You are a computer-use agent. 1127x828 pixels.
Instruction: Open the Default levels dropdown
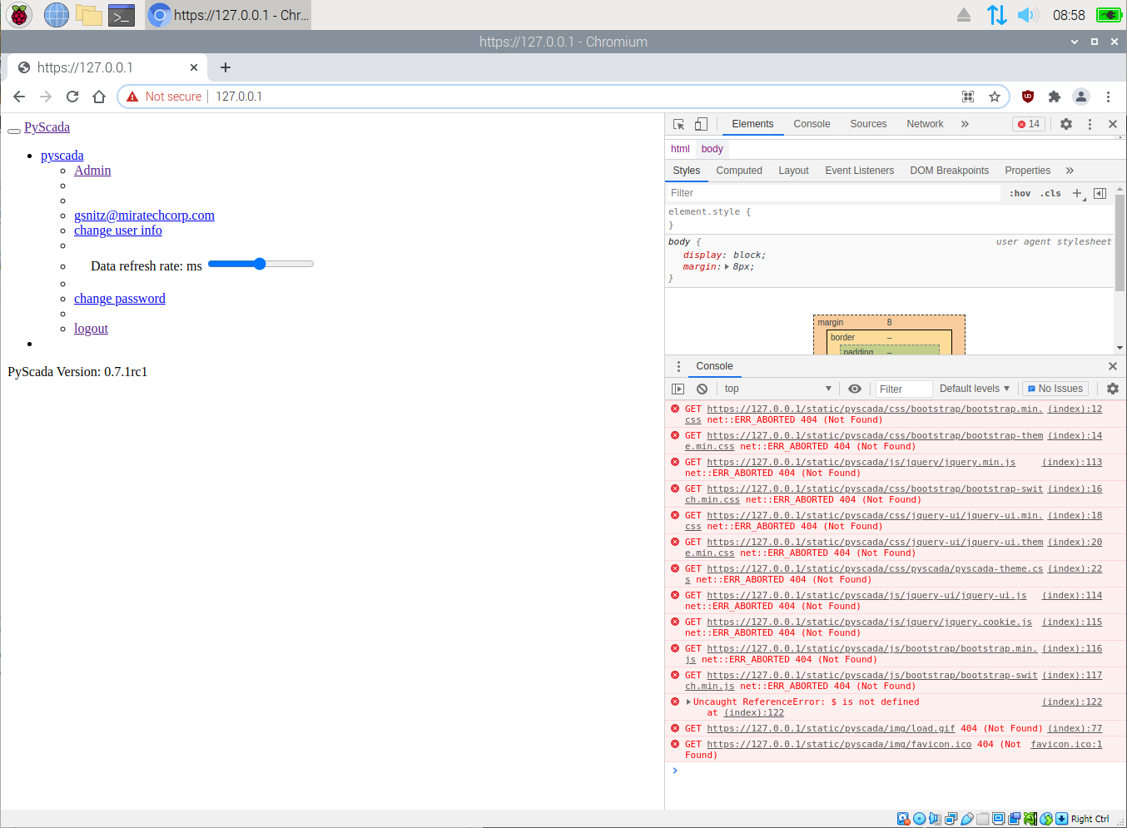pos(974,388)
